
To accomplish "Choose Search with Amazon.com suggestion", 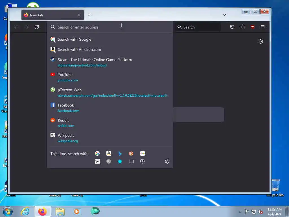I will [110, 49].
